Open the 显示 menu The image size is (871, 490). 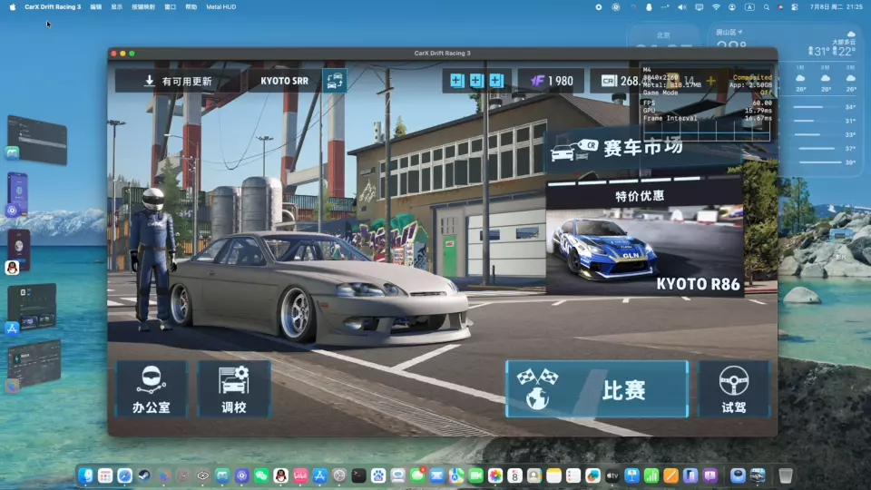(117, 6)
